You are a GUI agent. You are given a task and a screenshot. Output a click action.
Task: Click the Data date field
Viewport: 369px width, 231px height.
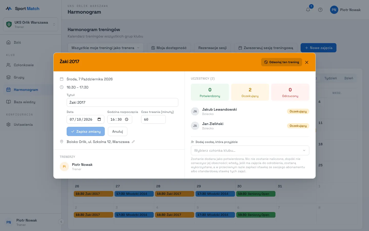pyautogui.click(x=85, y=119)
